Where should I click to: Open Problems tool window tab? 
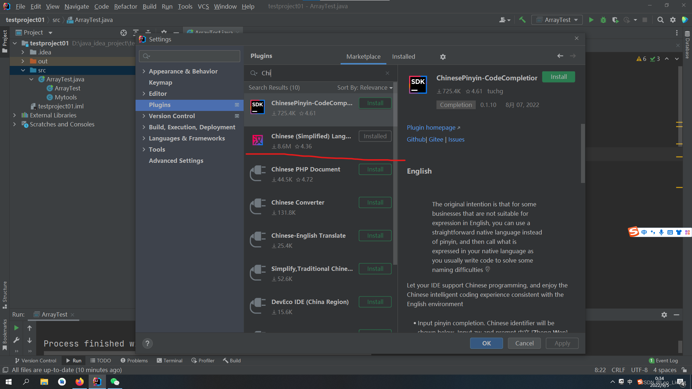tap(134, 361)
